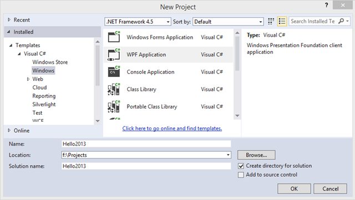Click the Cancel button
Screen dimensions: 355x200
pos(331,189)
